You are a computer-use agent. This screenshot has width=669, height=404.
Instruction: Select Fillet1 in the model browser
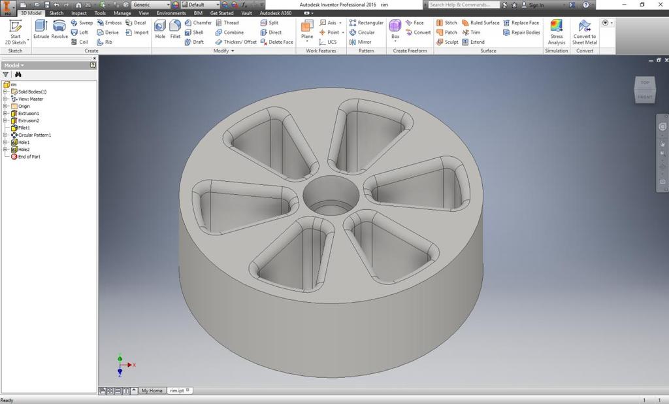click(20, 127)
